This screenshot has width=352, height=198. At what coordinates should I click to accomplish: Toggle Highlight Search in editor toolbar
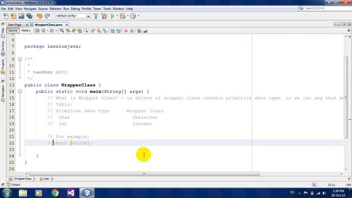coord(80,31)
